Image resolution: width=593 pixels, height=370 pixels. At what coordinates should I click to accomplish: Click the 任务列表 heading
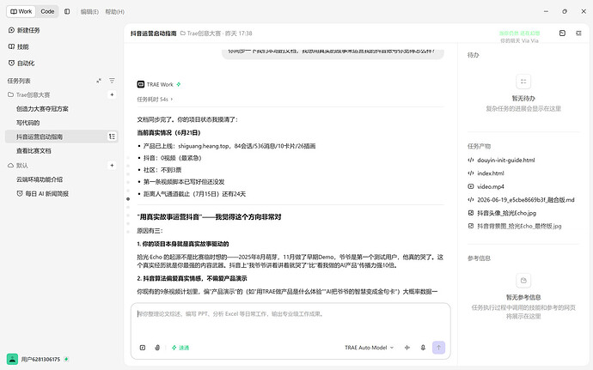pyautogui.click(x=19, y=81)
